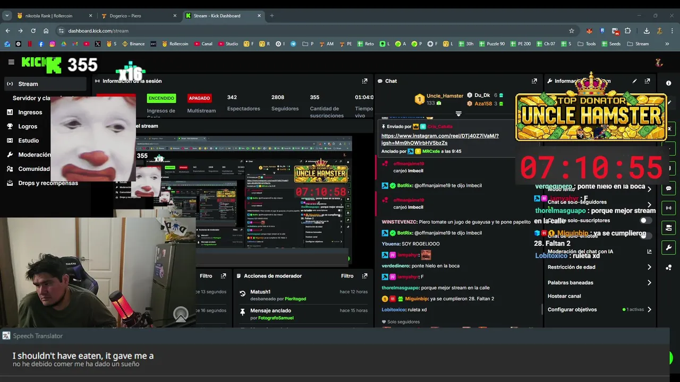Screen dimensions: 680x382
Task: Open browser downloads icon
Action: [647, 31]
